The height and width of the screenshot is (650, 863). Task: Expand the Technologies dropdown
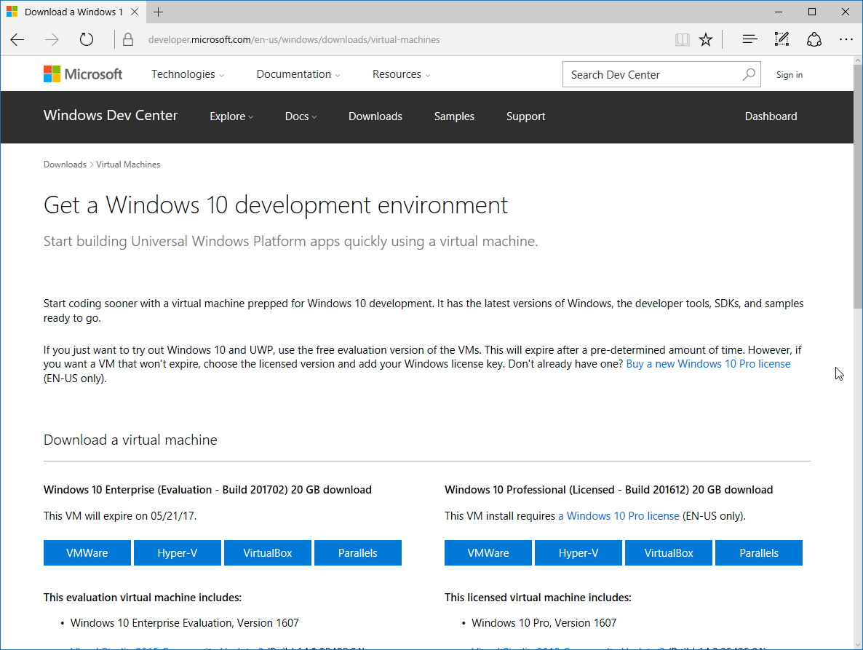coord(188,74)
